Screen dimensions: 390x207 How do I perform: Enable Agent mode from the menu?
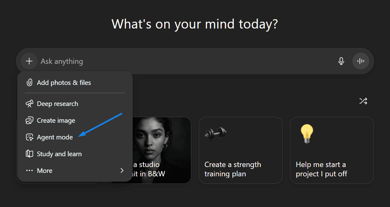coord(55,137)
